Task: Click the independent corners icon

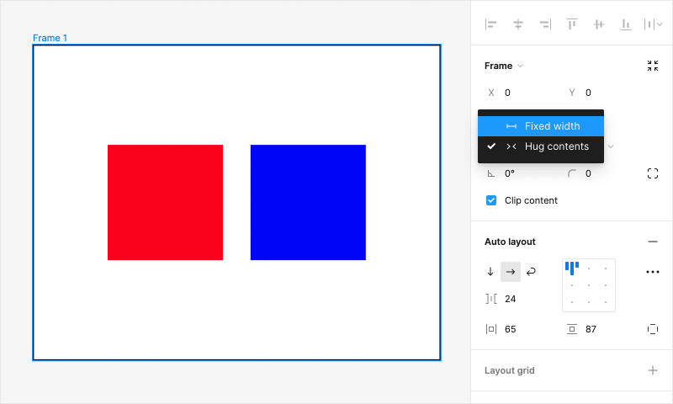Action: tap(653, 173)
